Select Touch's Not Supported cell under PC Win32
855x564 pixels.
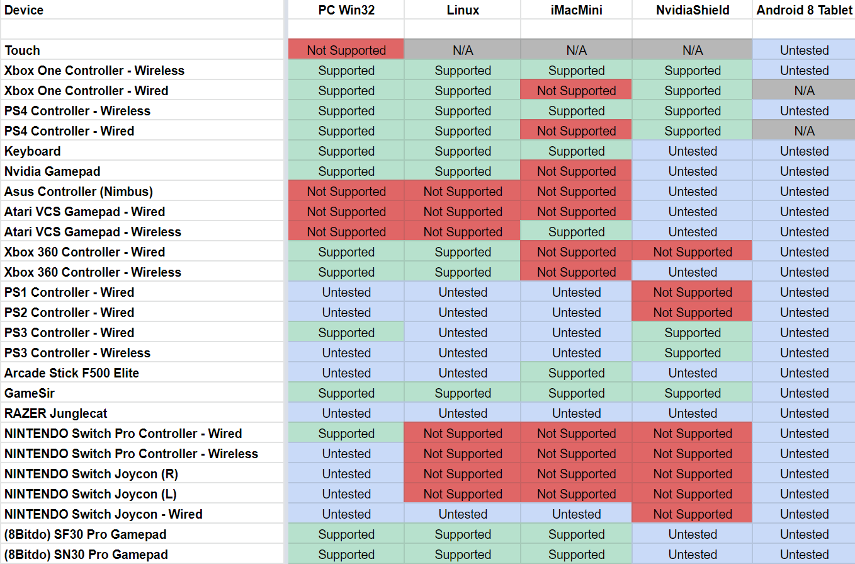point(346,50)
